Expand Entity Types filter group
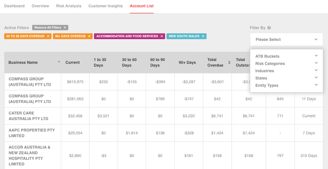The width and height of the screenshot is (328, 169). tap(316, 85)
